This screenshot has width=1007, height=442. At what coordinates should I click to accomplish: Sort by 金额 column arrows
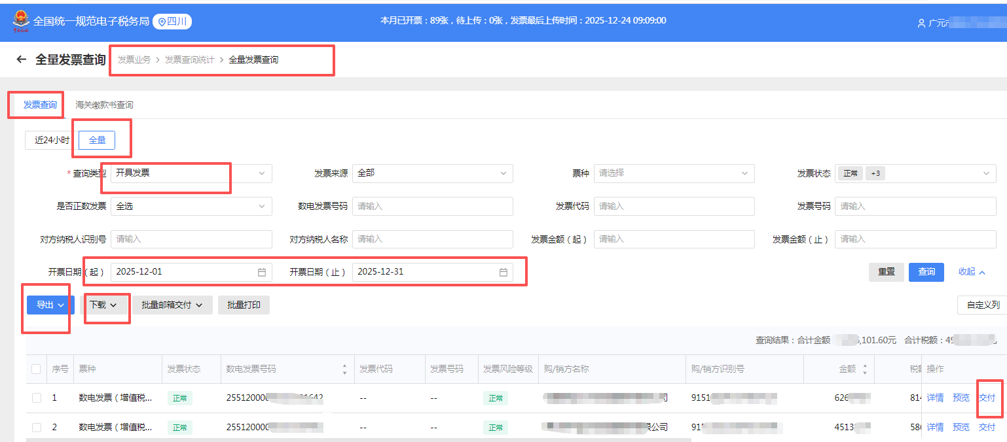[864, 369]
